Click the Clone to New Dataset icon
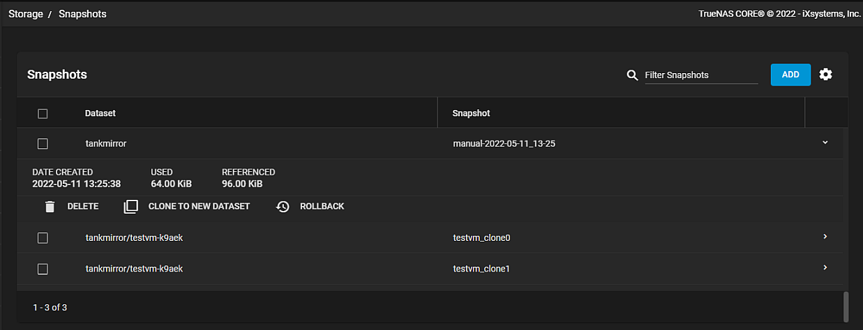 [x=130, y=207]
